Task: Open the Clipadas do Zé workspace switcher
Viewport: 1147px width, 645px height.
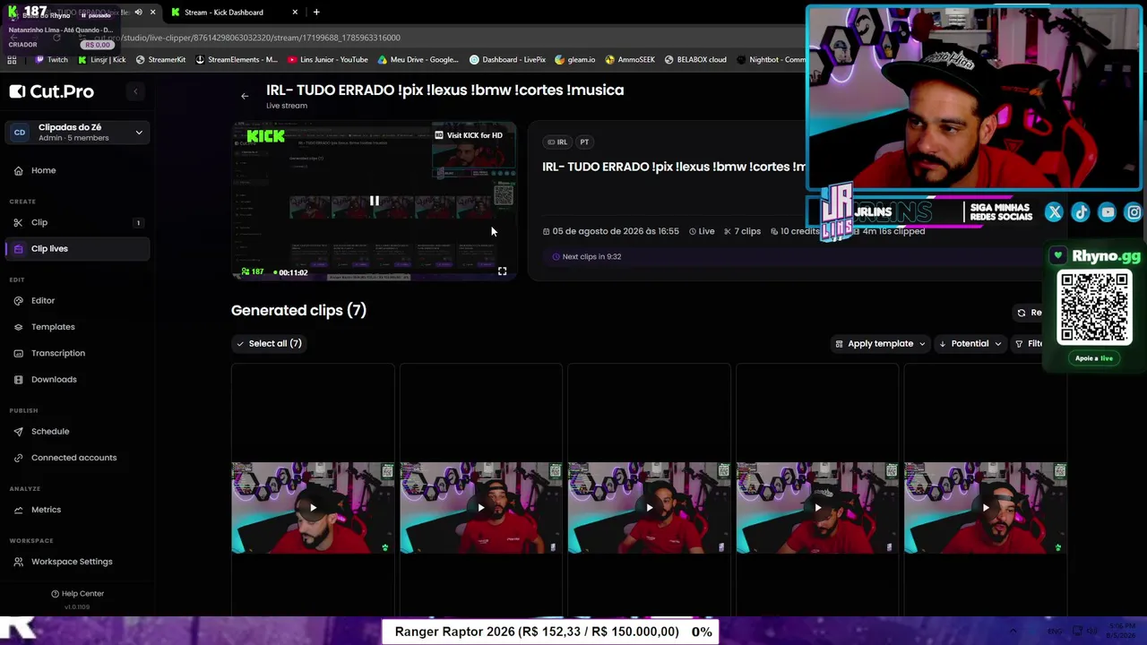Action: pyautogui.click(x=77, y=133)
